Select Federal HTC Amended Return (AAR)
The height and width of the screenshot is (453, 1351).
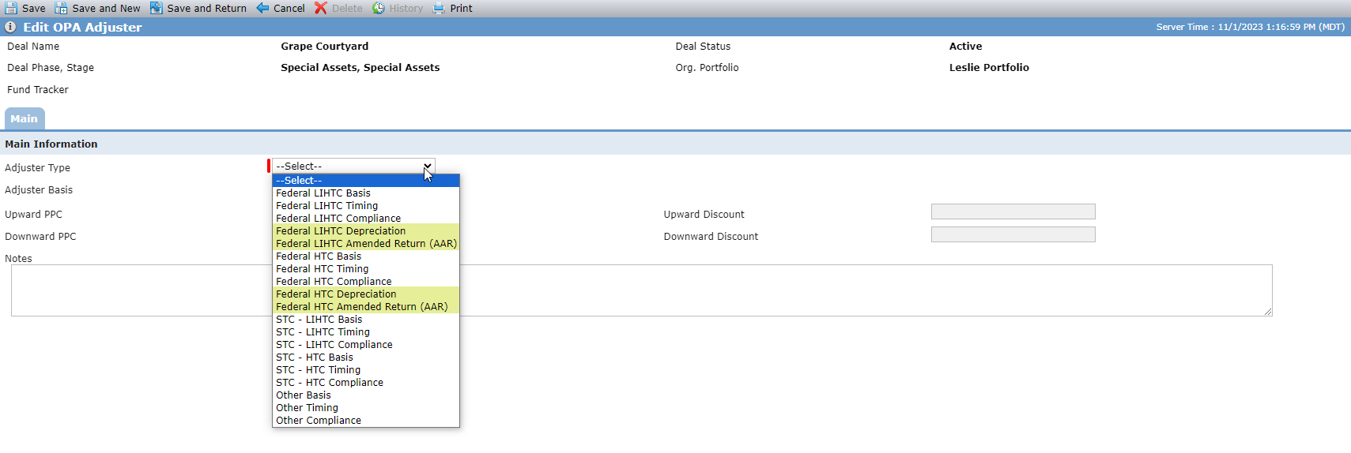click(366, 307)
